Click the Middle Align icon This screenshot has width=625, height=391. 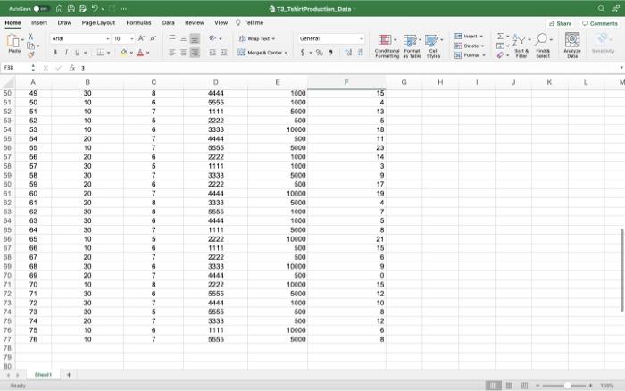click(183, 38)
